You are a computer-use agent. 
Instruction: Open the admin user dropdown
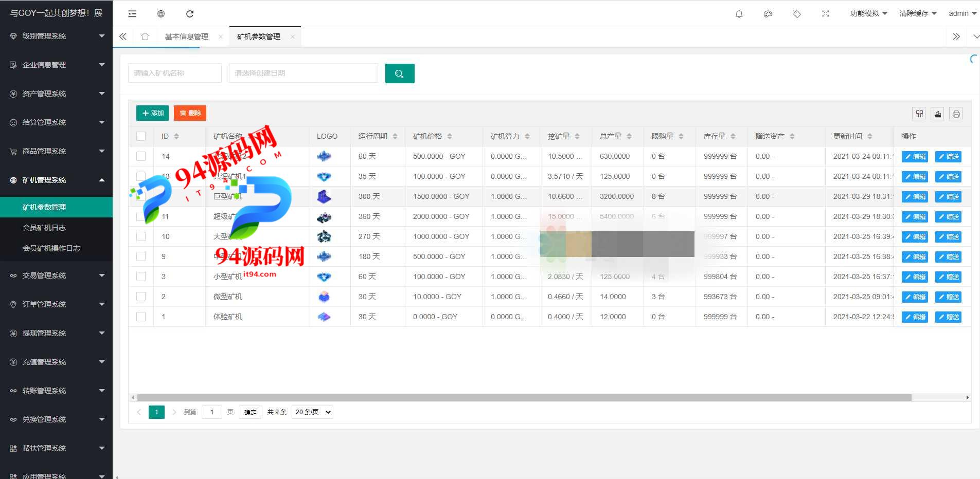(x=963, y=14)
